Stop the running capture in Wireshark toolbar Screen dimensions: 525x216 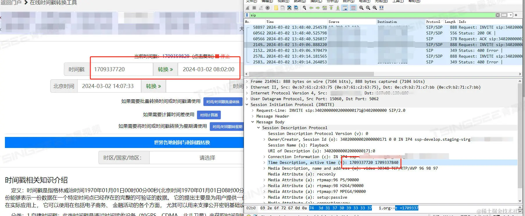254,8
